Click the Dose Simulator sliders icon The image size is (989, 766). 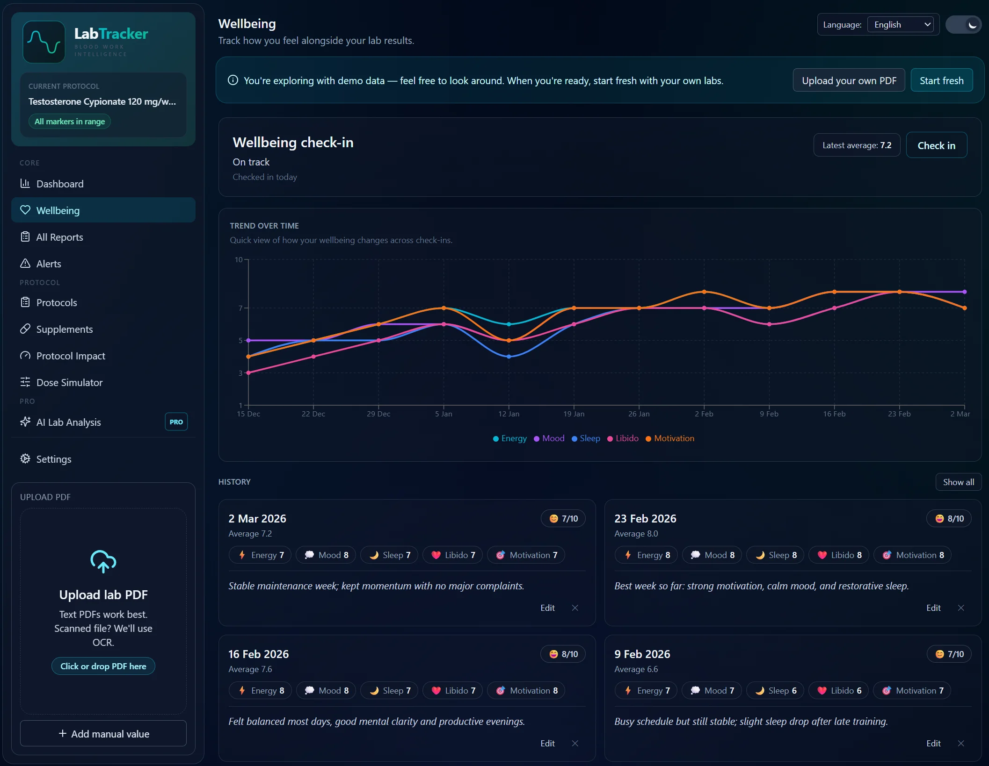[25, 382]
